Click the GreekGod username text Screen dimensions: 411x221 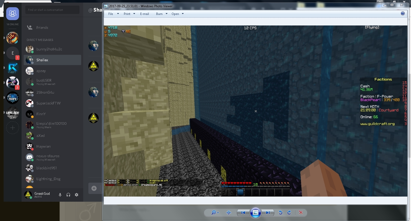point(42,193)
